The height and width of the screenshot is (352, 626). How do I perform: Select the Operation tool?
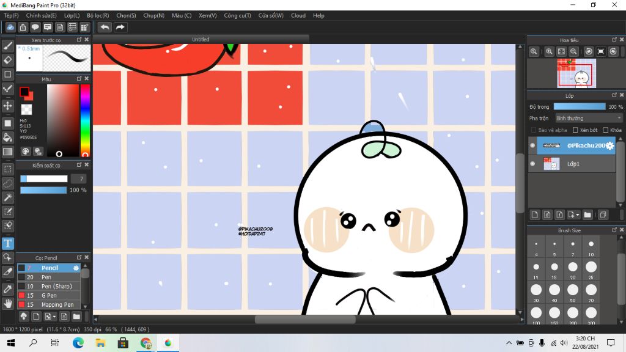coord(7,257)
